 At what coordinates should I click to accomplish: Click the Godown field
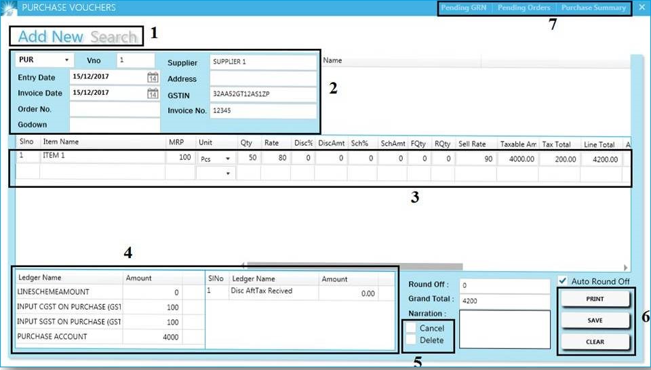pos(115,125)
